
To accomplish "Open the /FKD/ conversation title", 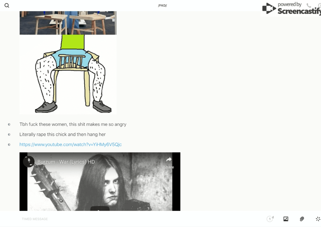I will [162, 6].
